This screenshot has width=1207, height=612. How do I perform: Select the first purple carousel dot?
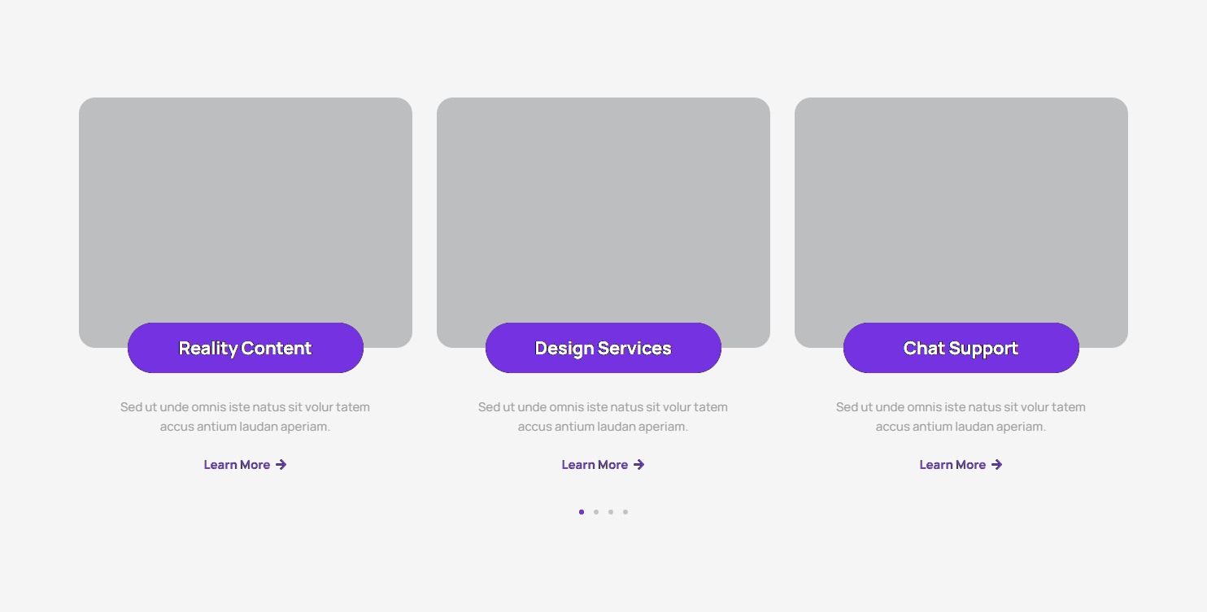pos(582,512)
